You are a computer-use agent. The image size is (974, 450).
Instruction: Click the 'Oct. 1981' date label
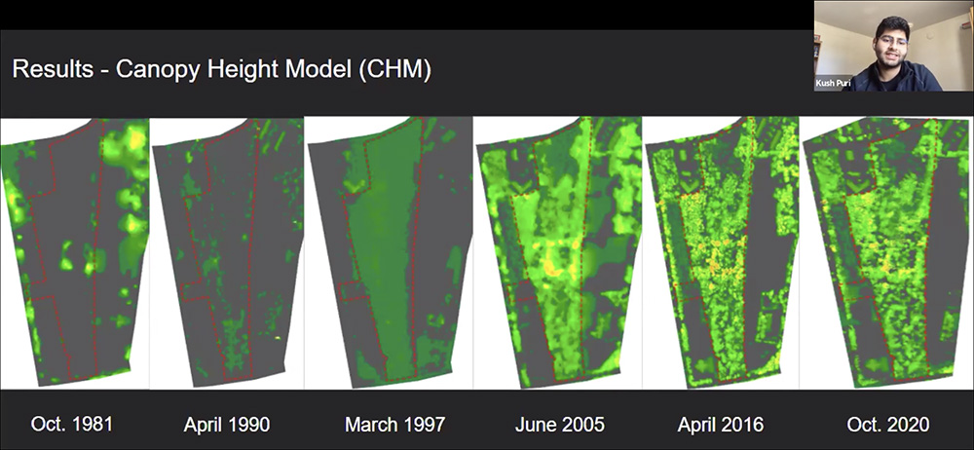point(72,425)
